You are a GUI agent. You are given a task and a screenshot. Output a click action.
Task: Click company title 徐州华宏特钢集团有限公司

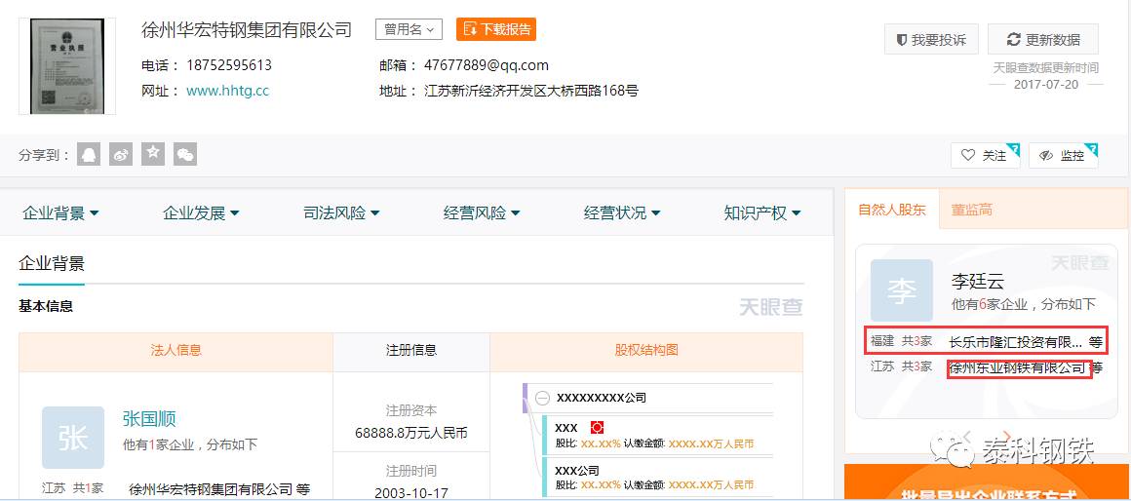click(x=247, y=29)
